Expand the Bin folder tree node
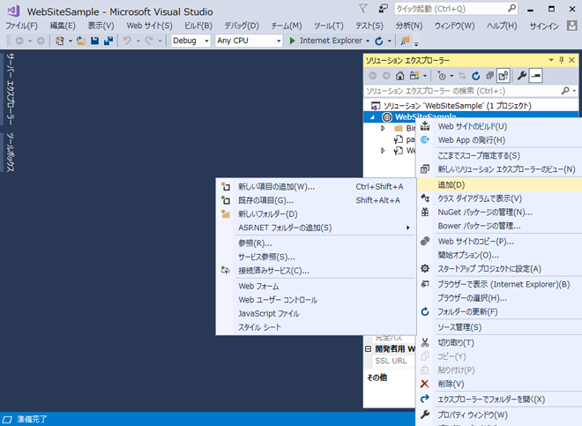The image size is (582, 426). (383, 128)
